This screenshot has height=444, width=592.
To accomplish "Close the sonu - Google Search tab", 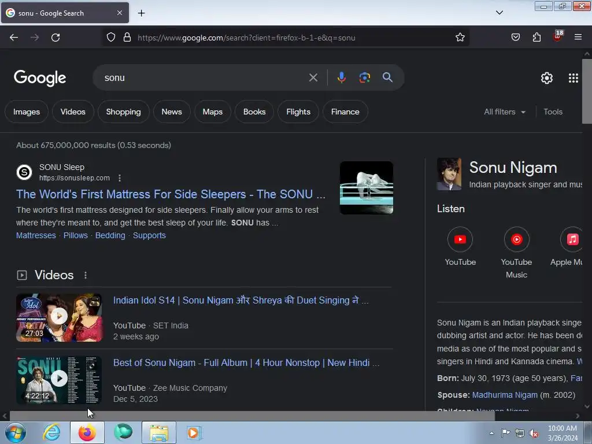I will [x=120, y=13].
